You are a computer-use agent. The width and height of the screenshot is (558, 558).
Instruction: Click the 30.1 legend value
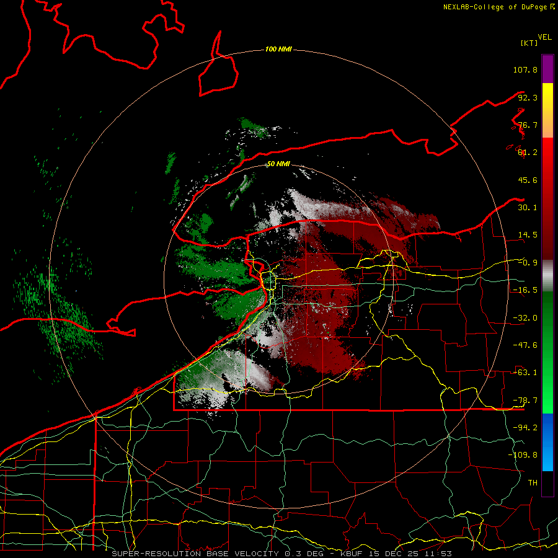click(528, 208)
